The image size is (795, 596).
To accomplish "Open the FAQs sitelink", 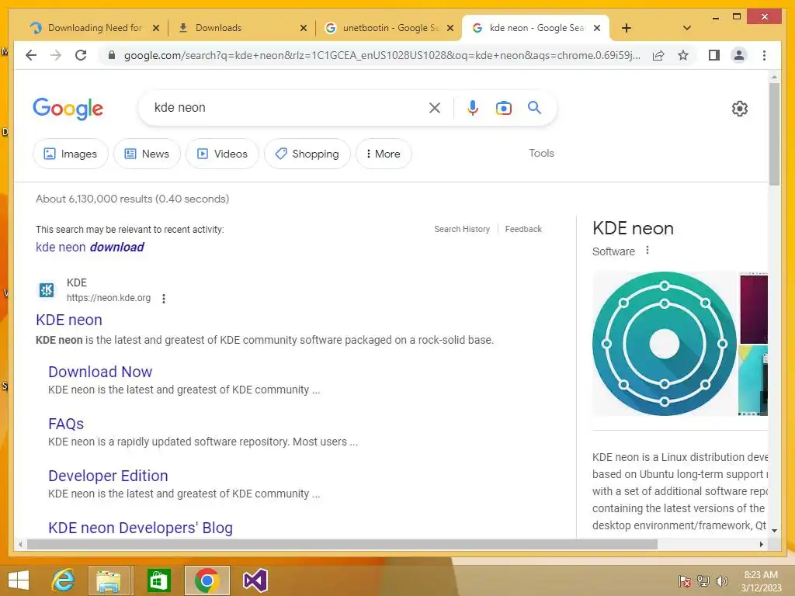I will click(66, 424).
